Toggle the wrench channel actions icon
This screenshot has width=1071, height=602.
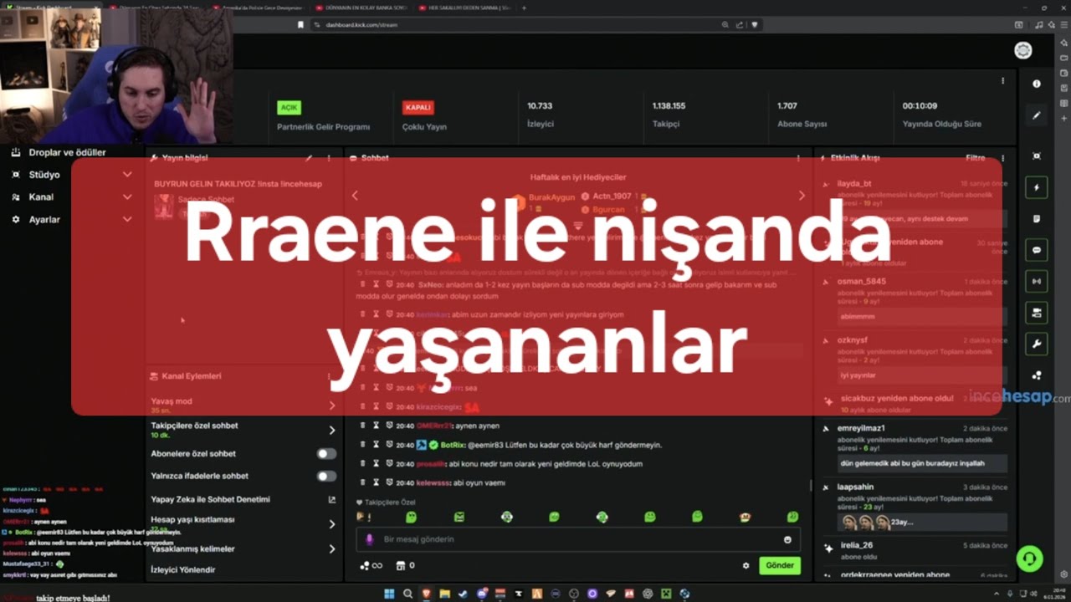[x=1037, y=344]
